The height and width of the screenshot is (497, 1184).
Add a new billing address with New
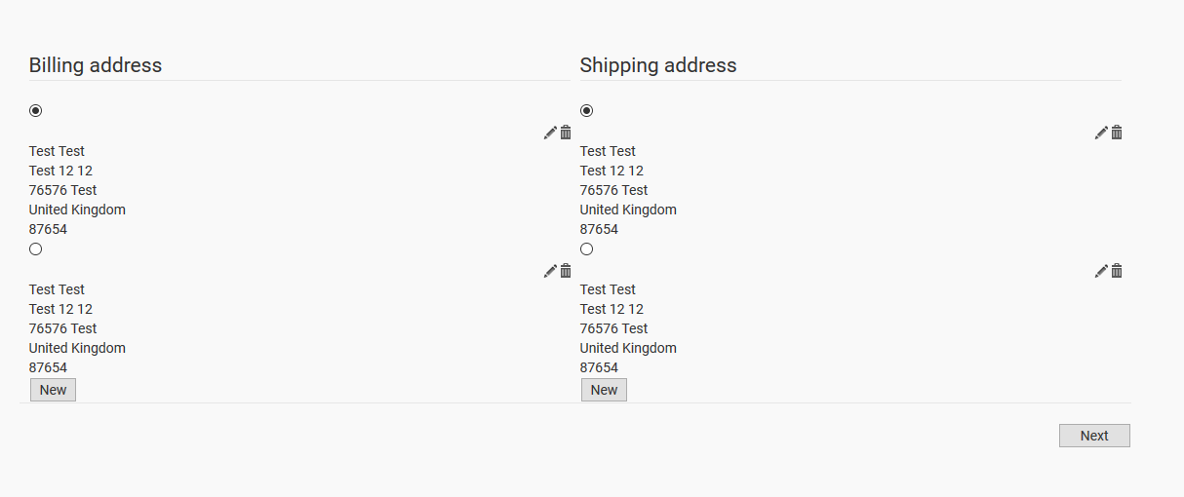[x=53, y=390]
